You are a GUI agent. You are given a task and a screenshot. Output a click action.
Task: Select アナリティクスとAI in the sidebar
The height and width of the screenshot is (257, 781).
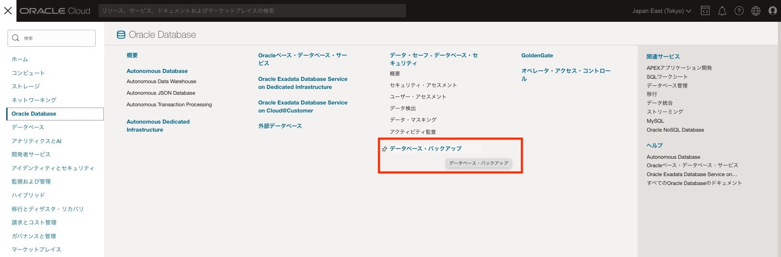37,141
